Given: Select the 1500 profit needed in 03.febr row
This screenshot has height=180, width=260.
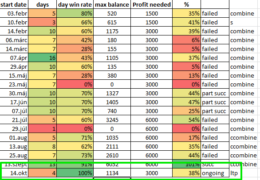Looking at the screenshot, I should 152,13.
